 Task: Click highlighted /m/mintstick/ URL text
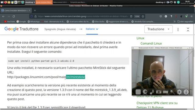pos(76,77)
